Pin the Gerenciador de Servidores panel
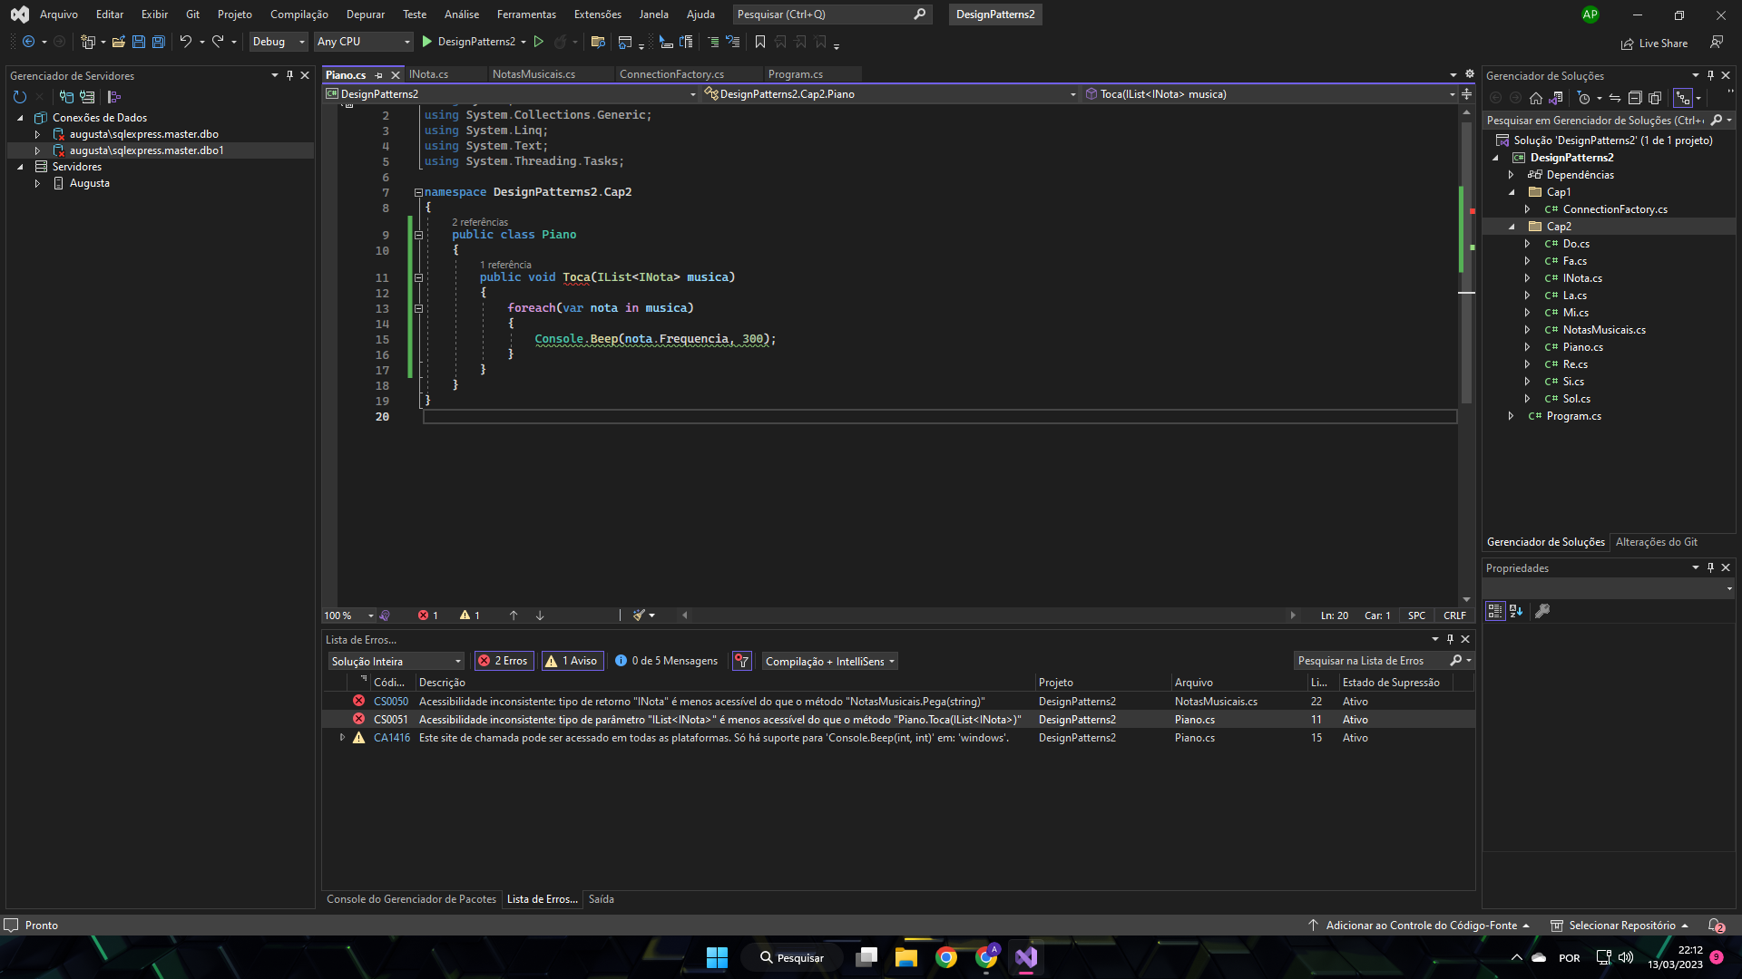1742x979 pixels. coord(290,75)
